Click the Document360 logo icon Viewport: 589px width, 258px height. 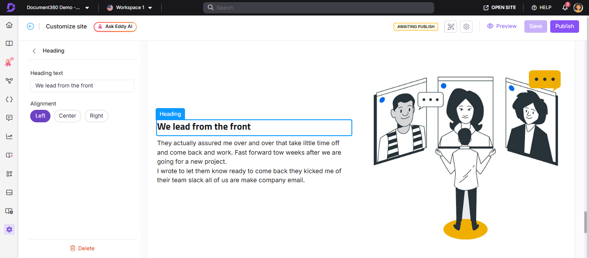pos(11,7)
